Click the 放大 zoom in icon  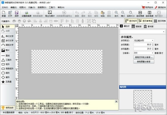click(x=116, y=13)
